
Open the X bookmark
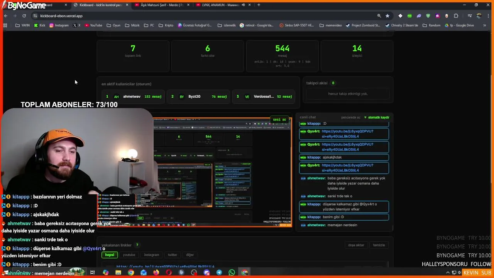point(77,25)
